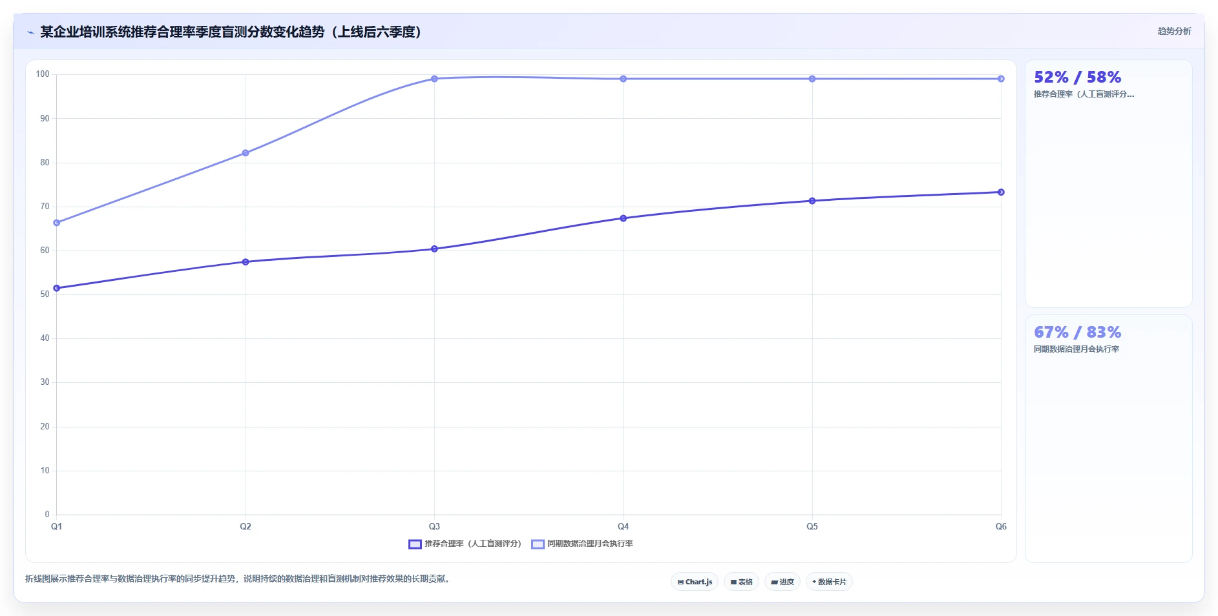Open the 52% / 58% stat card
The image size is (1218, 616).
tap(1108, 183)
